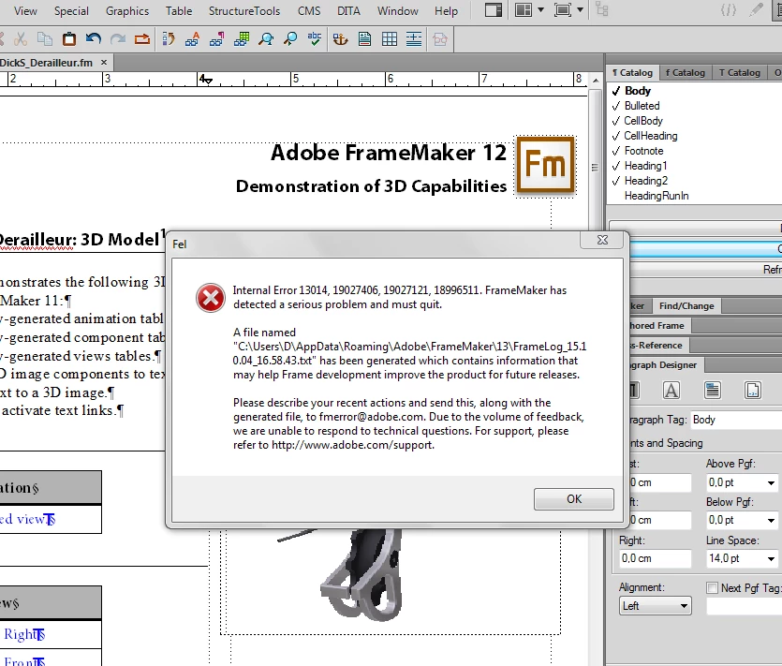Screen dimensions: 782x666
Task: Open the Special menu
Action: pos(71,11)
